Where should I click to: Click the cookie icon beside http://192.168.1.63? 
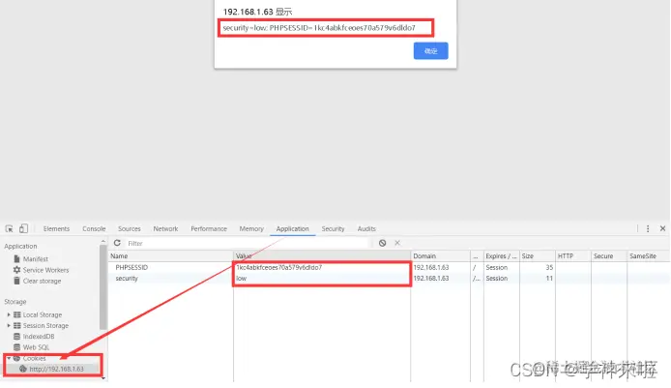pos(23,369)
